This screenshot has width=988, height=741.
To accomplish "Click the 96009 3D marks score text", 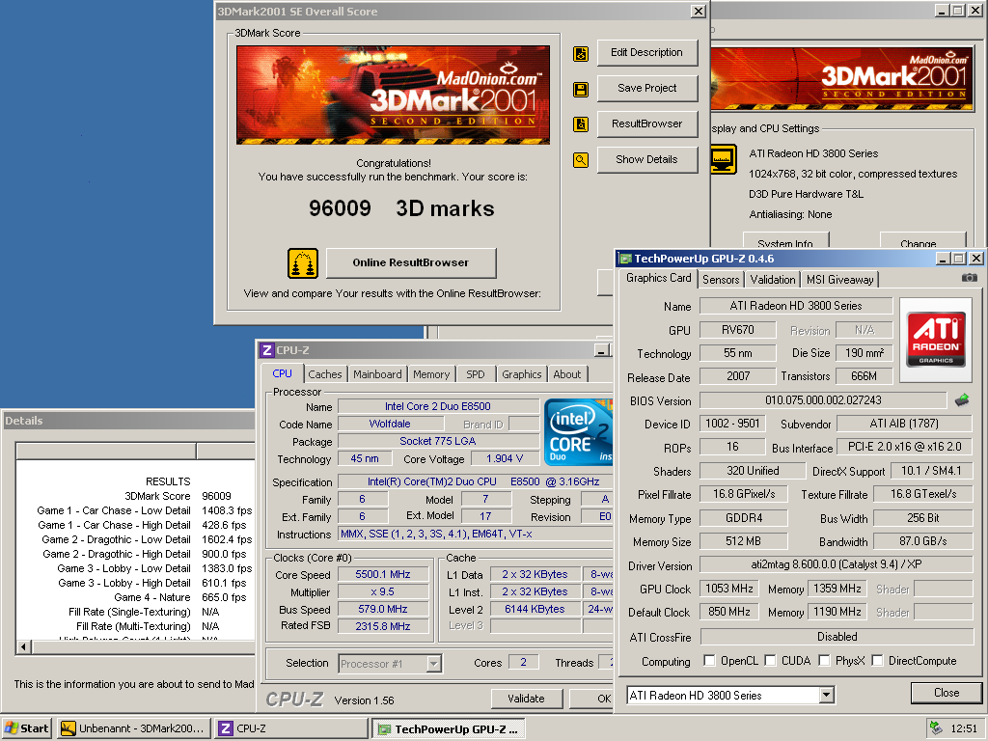I will 401,208.
